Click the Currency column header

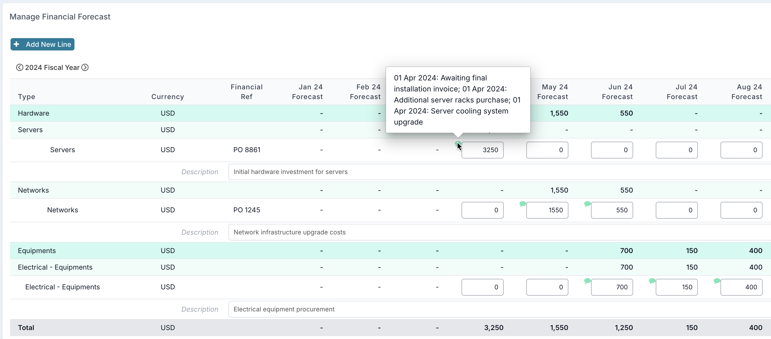click(x=168, y=96)
